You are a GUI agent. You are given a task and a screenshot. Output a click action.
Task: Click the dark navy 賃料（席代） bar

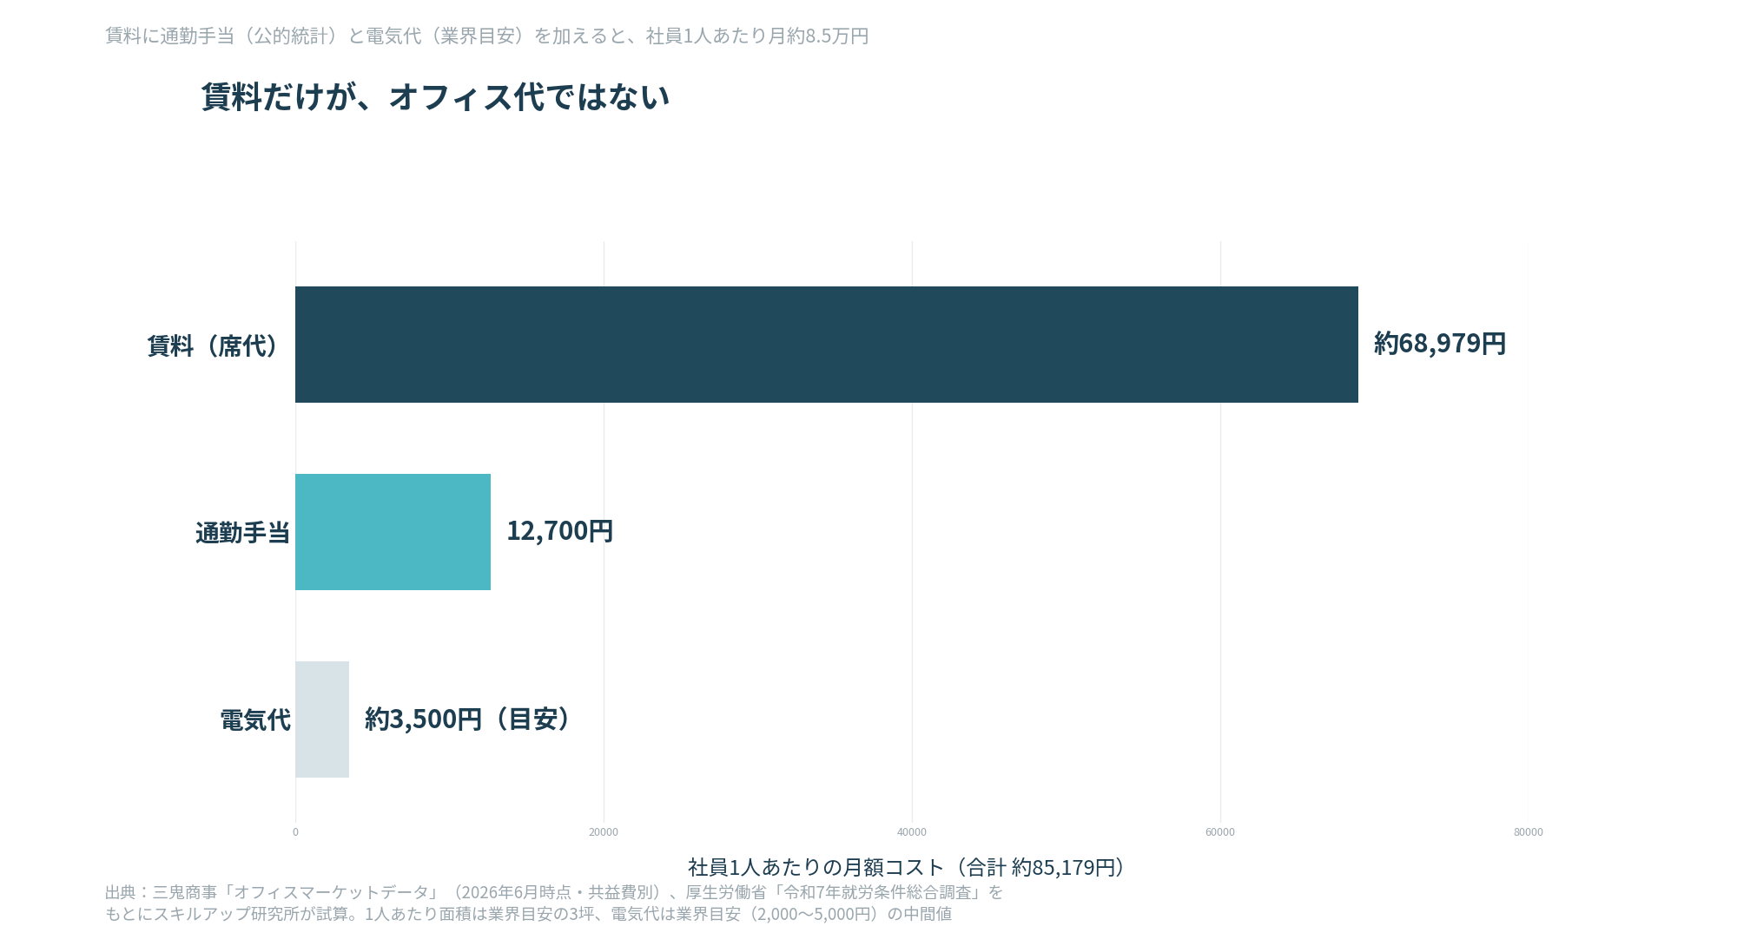pos(827,345)
